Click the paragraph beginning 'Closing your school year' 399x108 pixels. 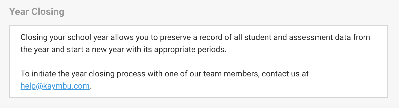tap(195, 43)
